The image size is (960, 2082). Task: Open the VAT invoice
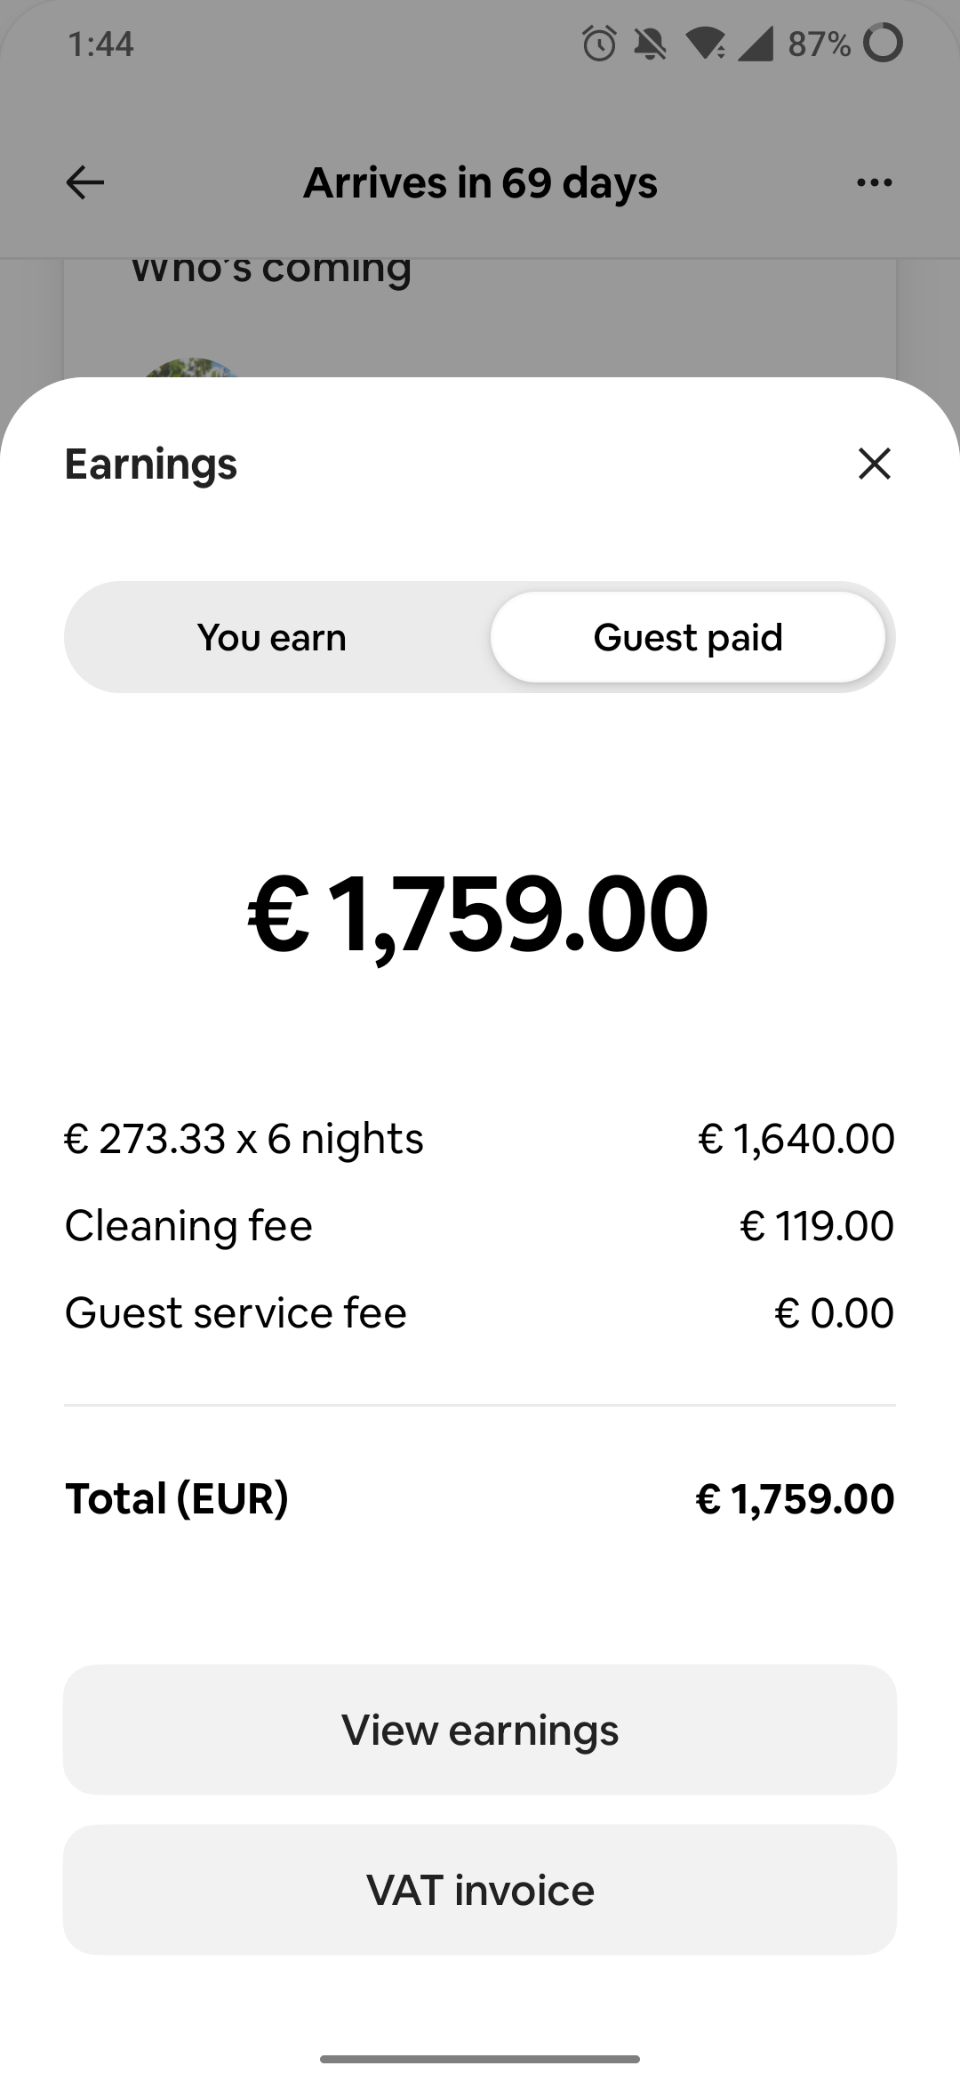pyautogui.click(x=480, y=1890)
